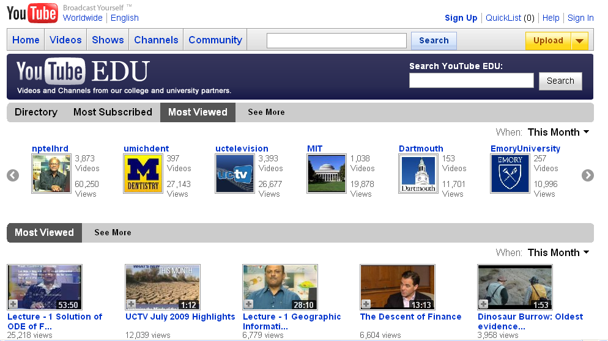Select Most Viewed channels tab
Image resolution: width=608 pixels, height=341 pixels.
[198, 112]
